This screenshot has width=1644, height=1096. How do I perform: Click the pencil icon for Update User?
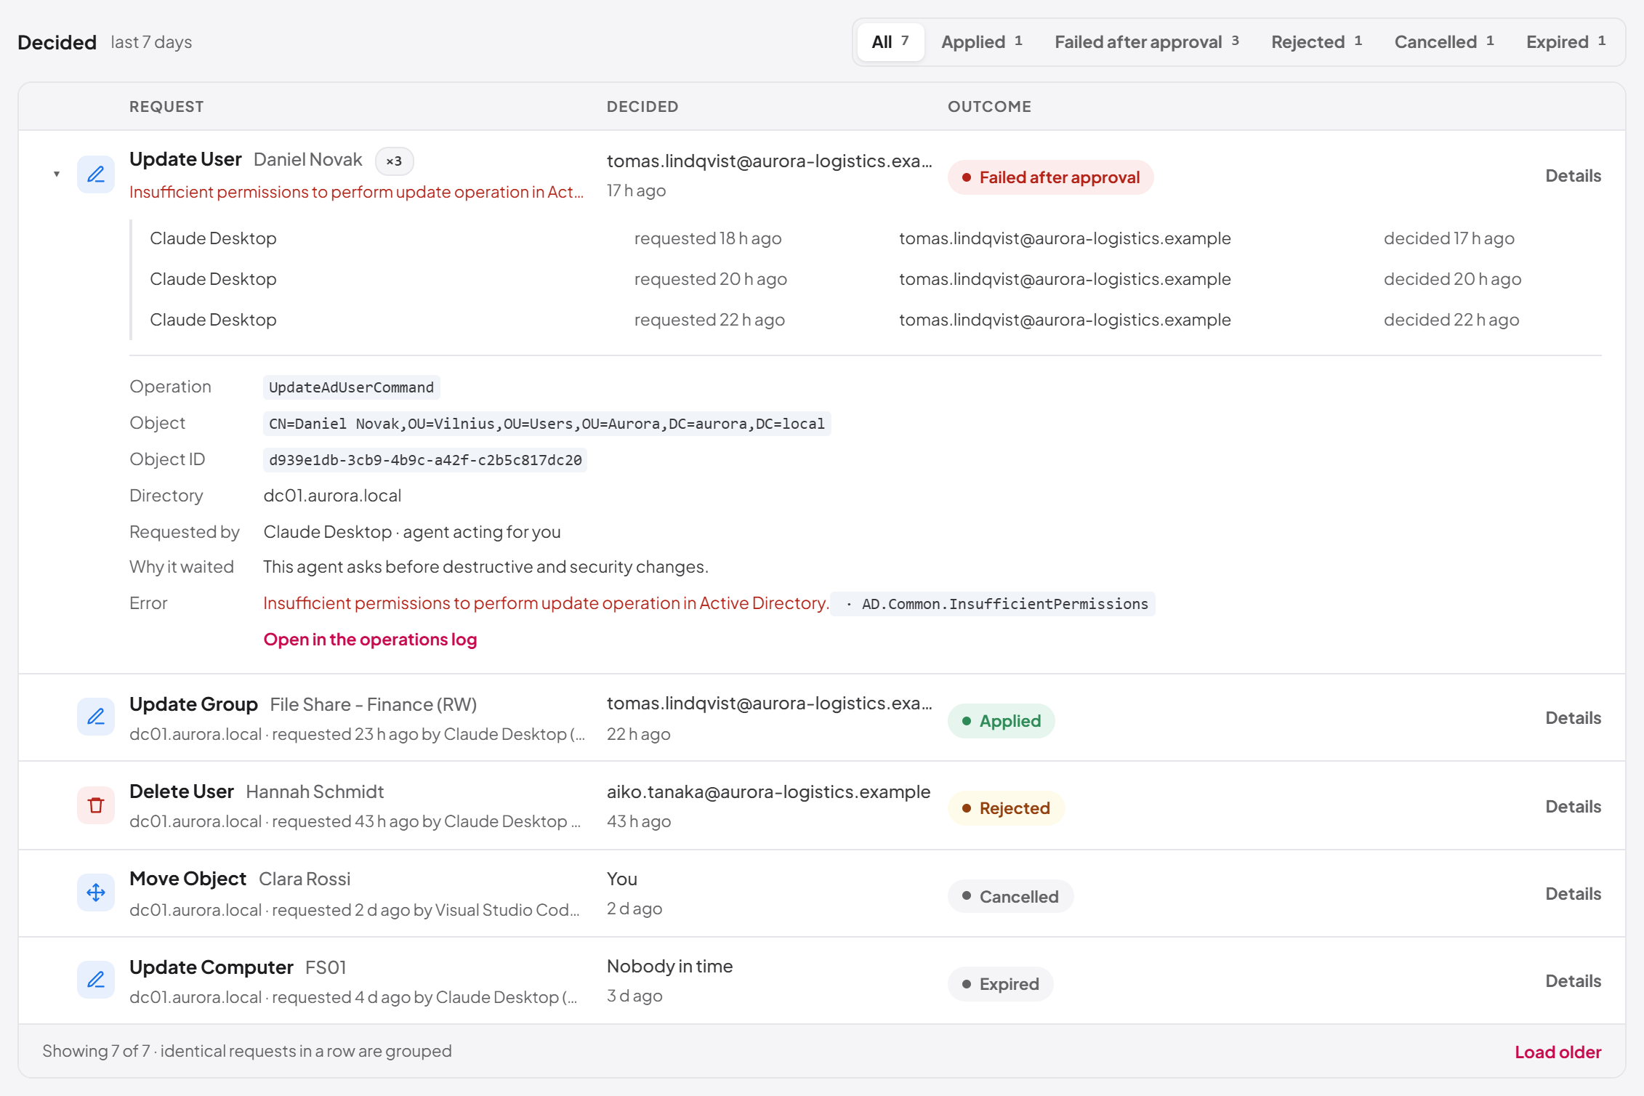click(96, 174)
